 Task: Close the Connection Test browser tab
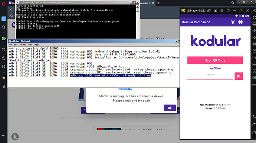pos(153,3)
